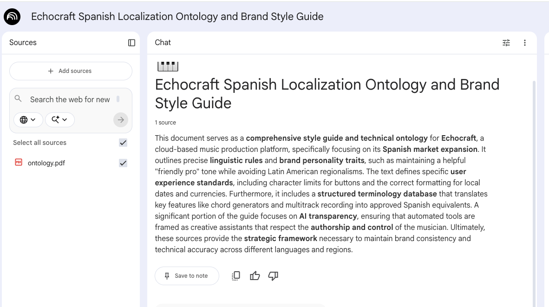Click the Sources panel heading
The width and height of the screenshot is (549, 307).
pos(23,42)
